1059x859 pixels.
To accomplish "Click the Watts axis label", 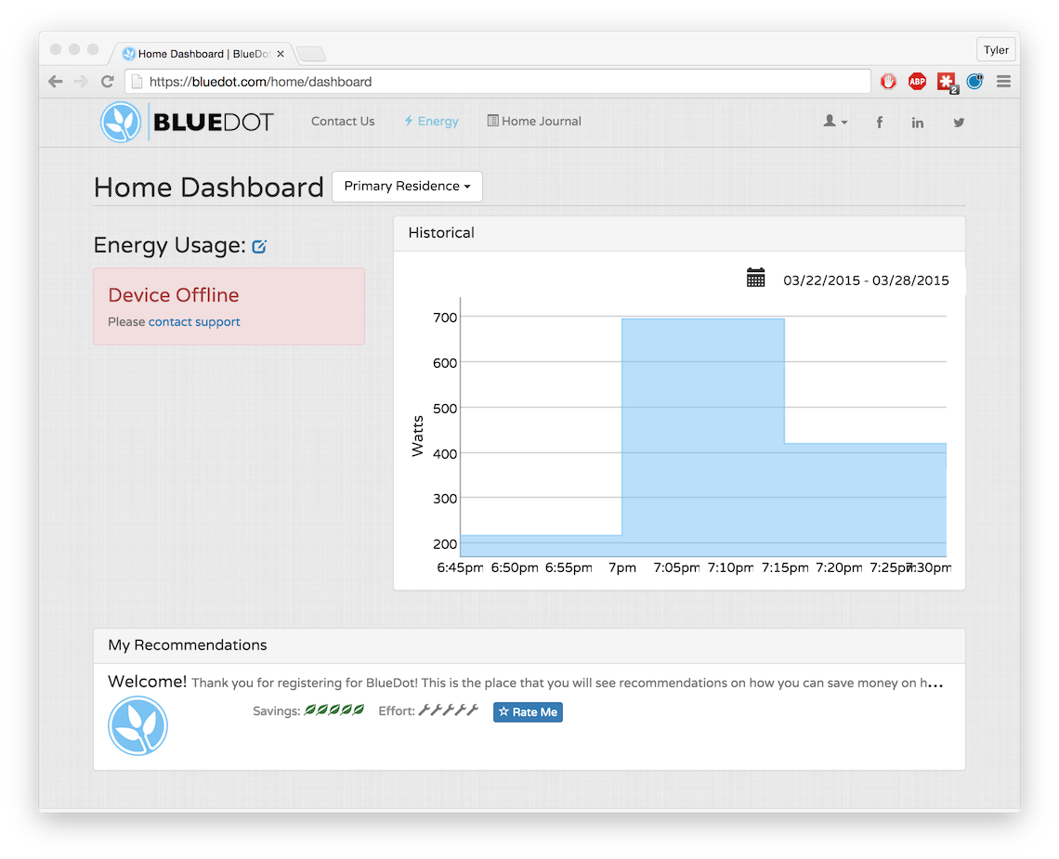I will pyautogui.click(x=417, y=436).
